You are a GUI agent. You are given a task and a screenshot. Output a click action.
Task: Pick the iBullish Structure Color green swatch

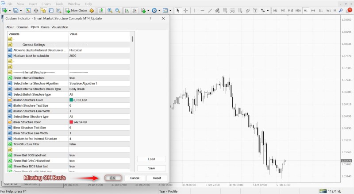[x=71, y=100]
